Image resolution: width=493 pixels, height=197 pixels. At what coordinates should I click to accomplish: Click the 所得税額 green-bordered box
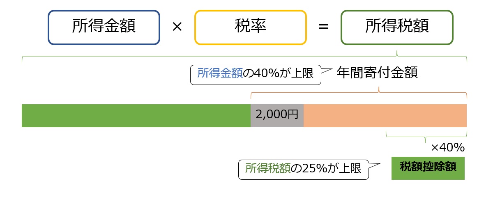tap(397, 27)
